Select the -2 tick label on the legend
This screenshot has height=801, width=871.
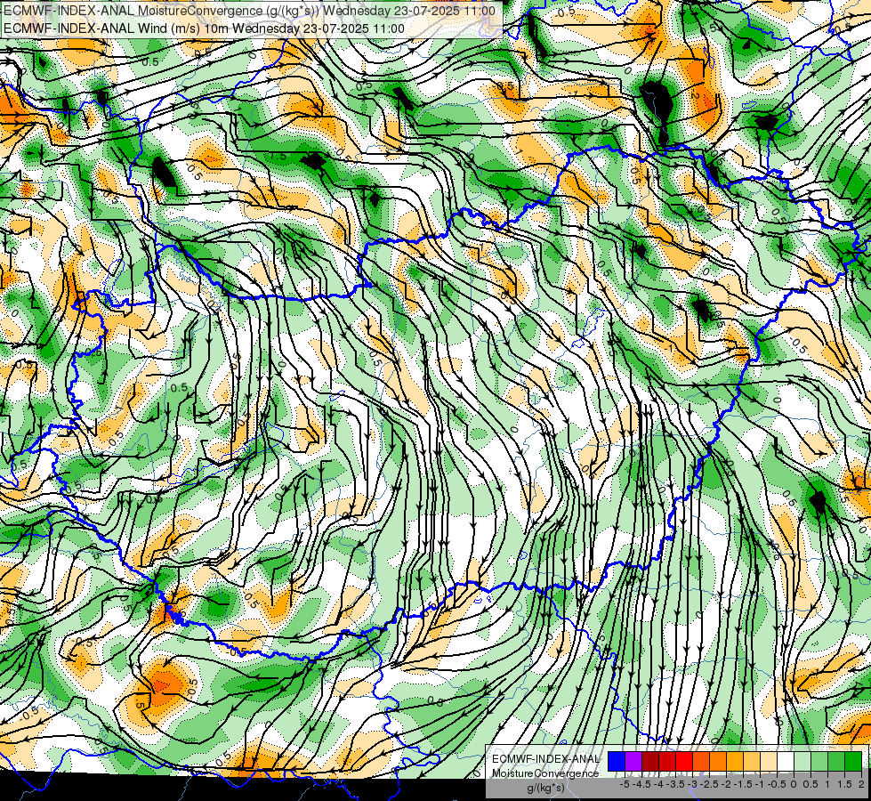(726, 784)
